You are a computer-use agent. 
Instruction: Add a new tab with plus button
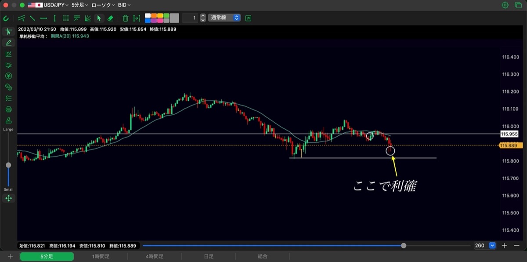click(x=10, y=256)
